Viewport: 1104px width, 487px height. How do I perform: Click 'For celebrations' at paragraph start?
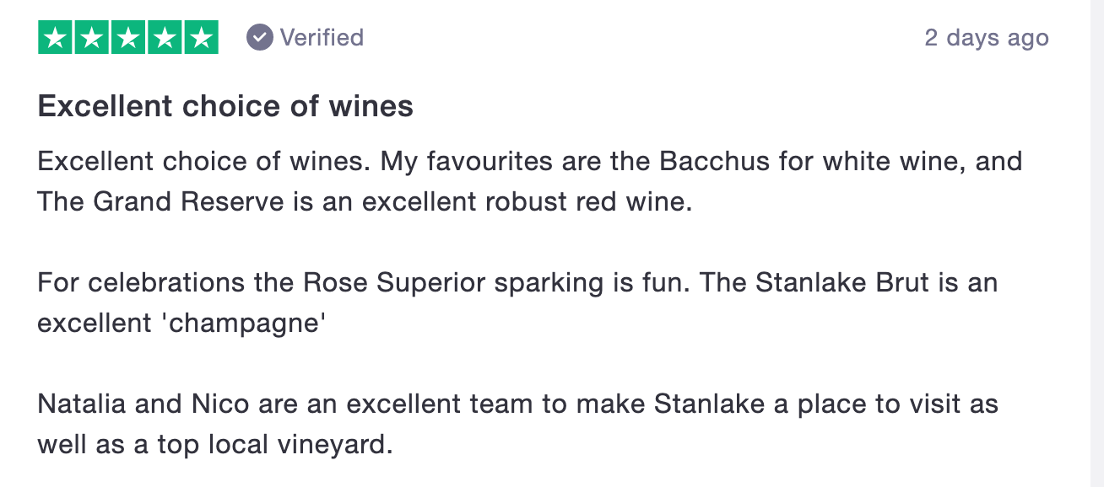pyautogui.click(x=143, y=282)
